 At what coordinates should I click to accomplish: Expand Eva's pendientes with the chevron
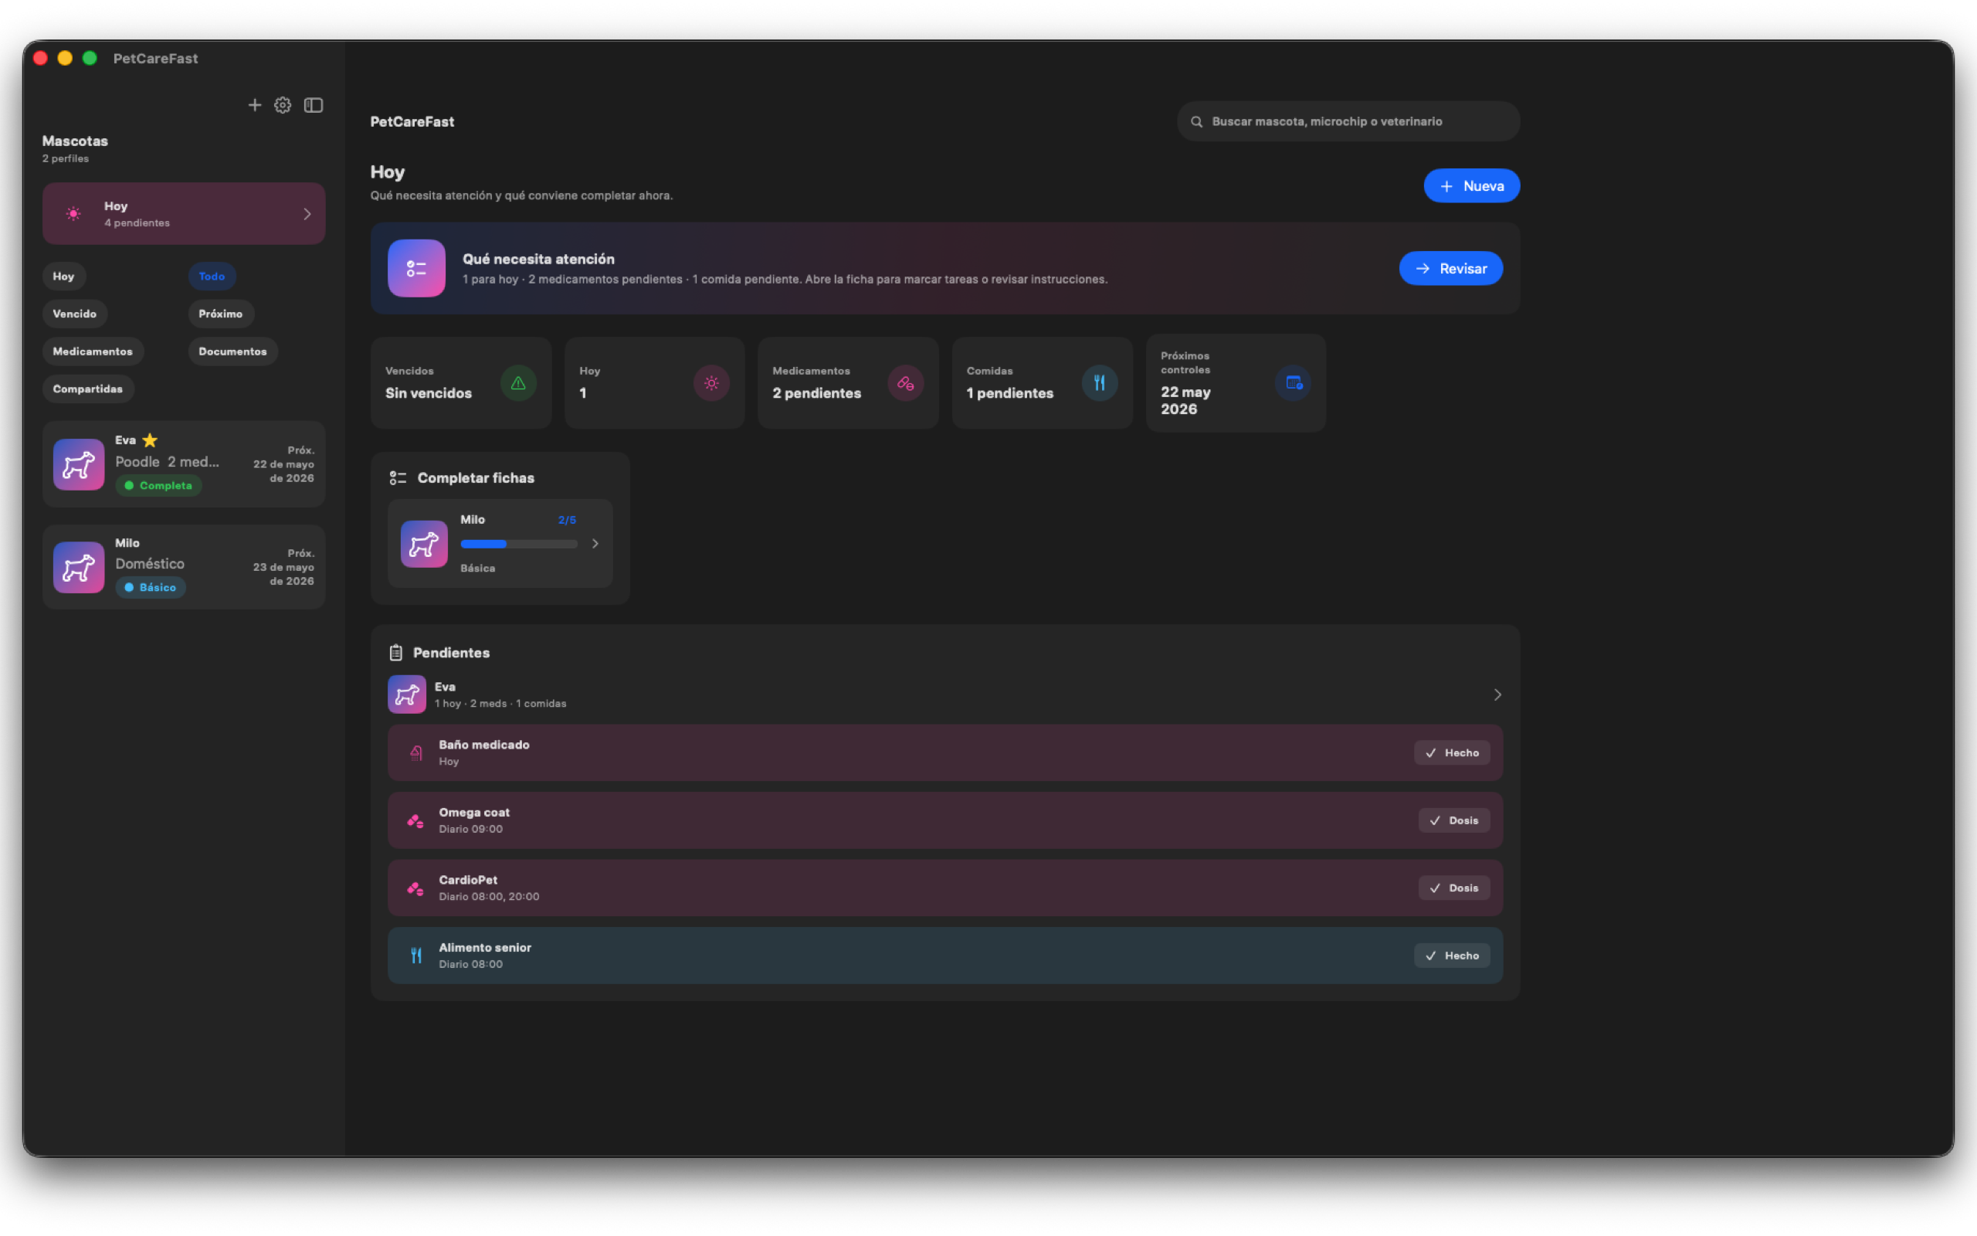tap(1497, 694)
